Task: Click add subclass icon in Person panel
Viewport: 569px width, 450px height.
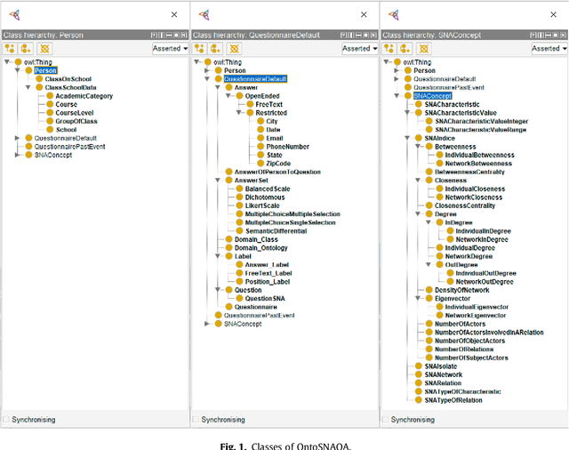Action: (x=10, y=48)
